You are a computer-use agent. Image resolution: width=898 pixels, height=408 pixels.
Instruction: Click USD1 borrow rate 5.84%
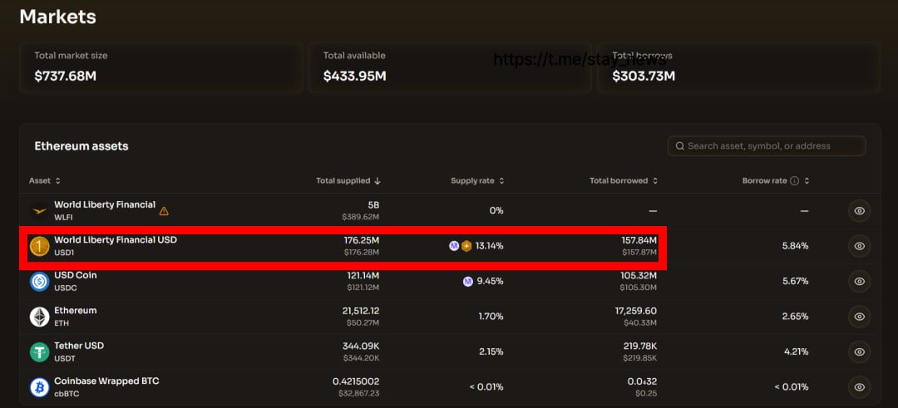pos(796,246)
